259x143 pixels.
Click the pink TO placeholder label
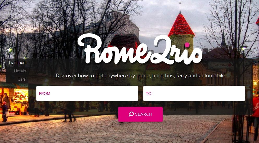(x=149, y=94)
